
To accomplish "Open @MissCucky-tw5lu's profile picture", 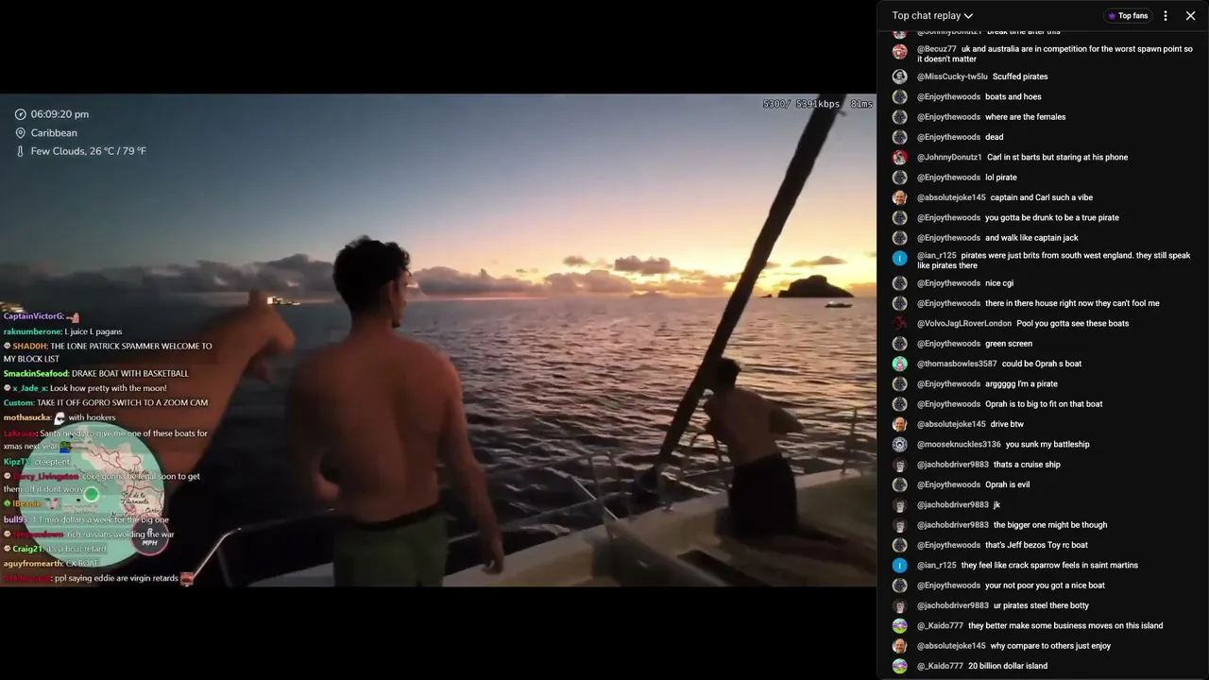I will (900, 76).
